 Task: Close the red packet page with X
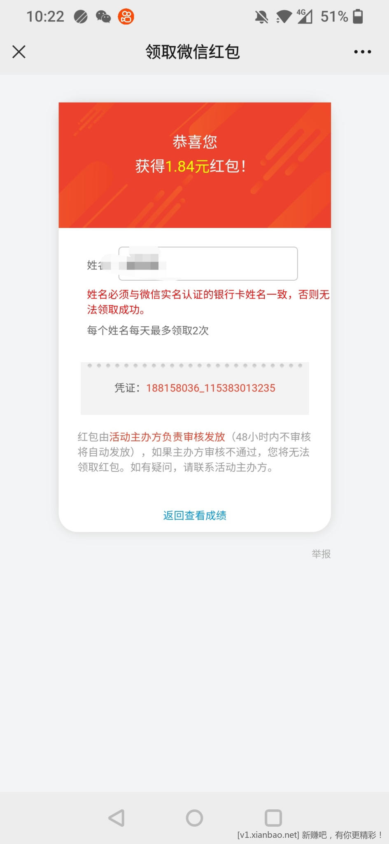pos(19,52)
